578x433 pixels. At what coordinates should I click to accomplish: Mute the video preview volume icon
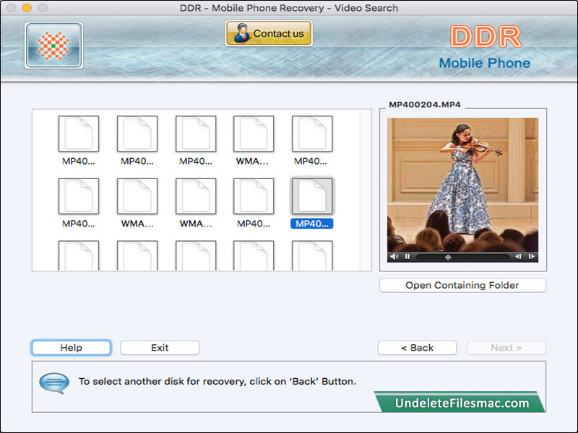(394, 256)
